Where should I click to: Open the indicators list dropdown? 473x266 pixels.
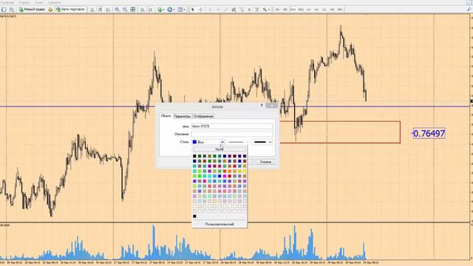click(x=161, y=10)
